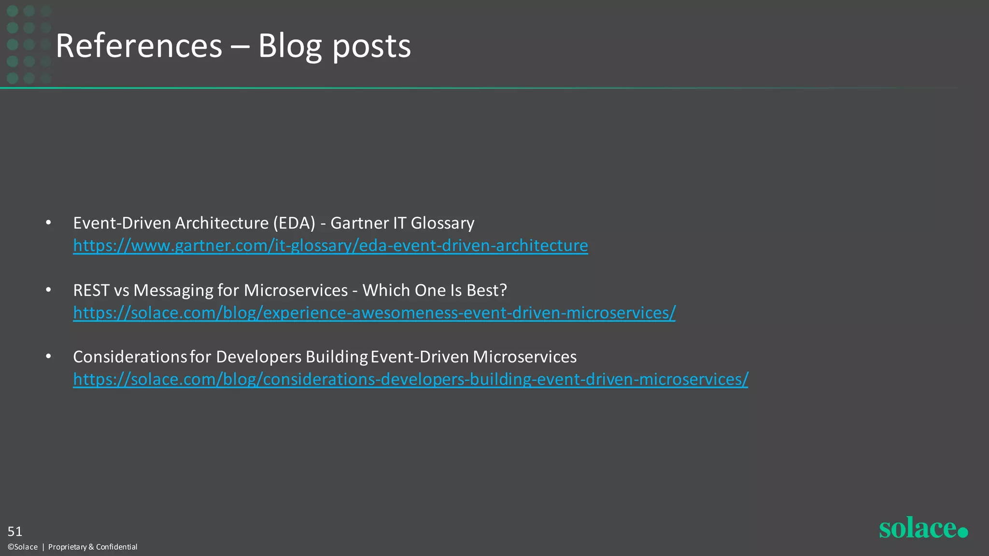Image resolution: width=989 pixels, height=556 pixels.
Task: Open the Gartner IT glossary link
Action: [330, 246]
